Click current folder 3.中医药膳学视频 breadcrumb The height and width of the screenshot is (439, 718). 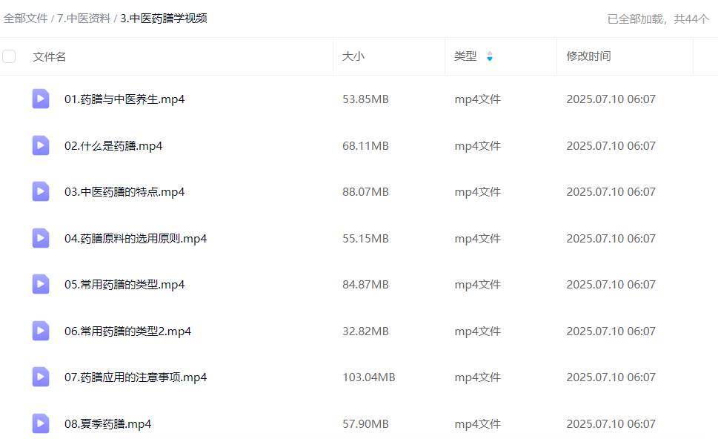(x=164, y=19)
